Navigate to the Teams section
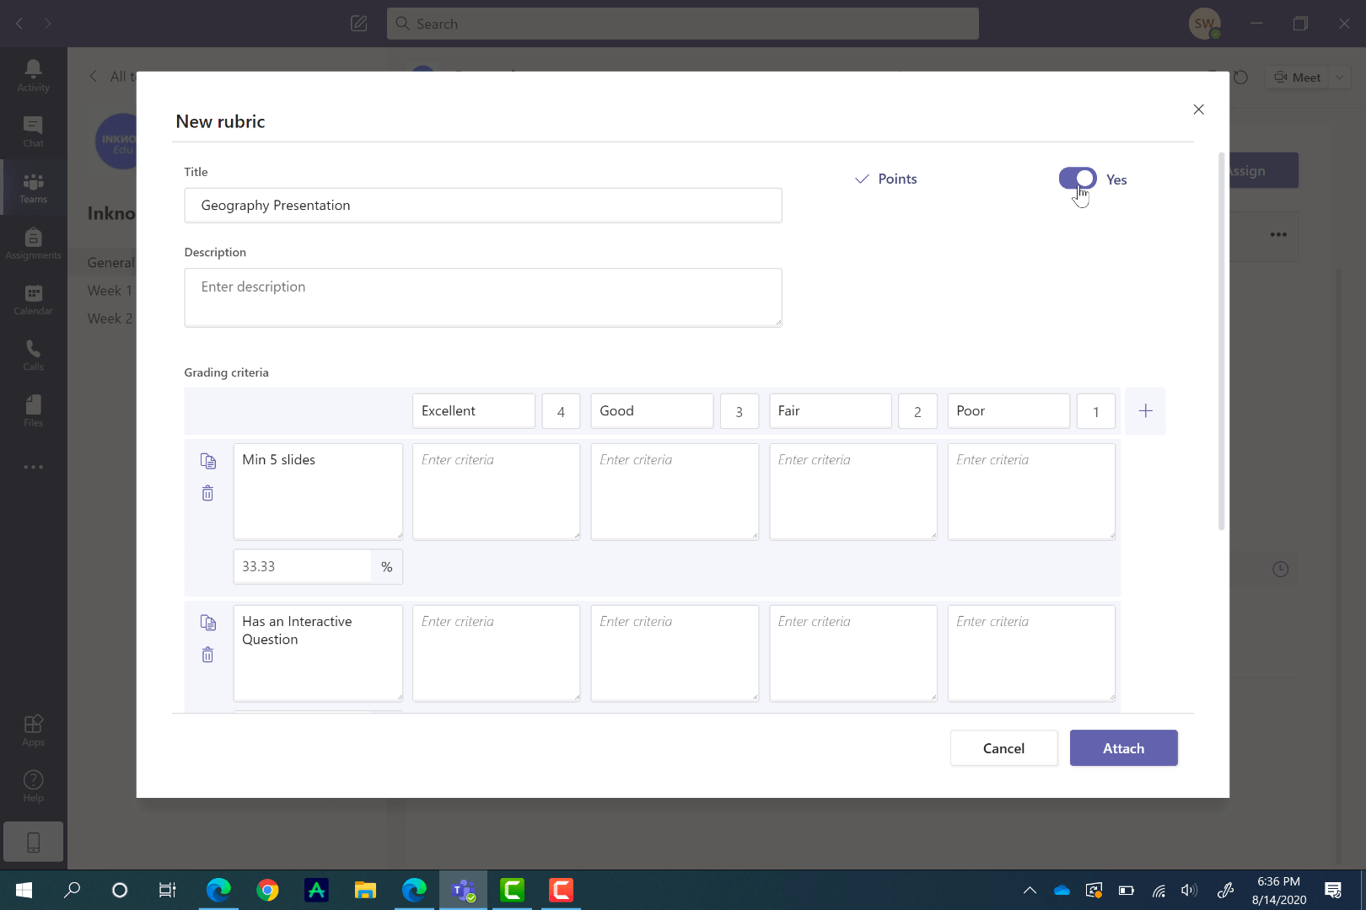This screenshot has height=910, width=1366. point(33,187)
